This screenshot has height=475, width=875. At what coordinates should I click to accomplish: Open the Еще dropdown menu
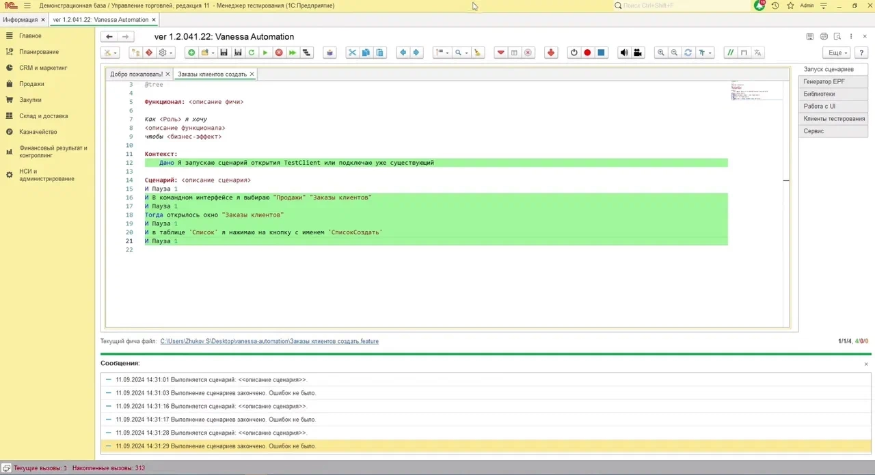pyautogui.click(x=837, y=53)
